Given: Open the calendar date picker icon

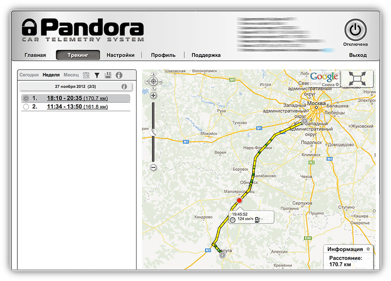Looking at the screenshot, I should click(x=86, y=75).
